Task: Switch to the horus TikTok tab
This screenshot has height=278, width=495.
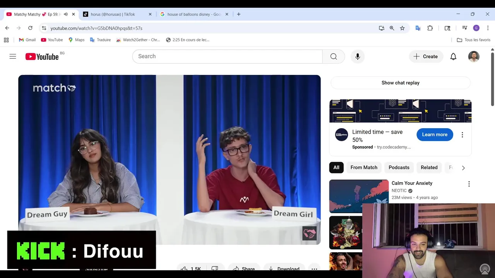Action: click(x=118, y=14)
